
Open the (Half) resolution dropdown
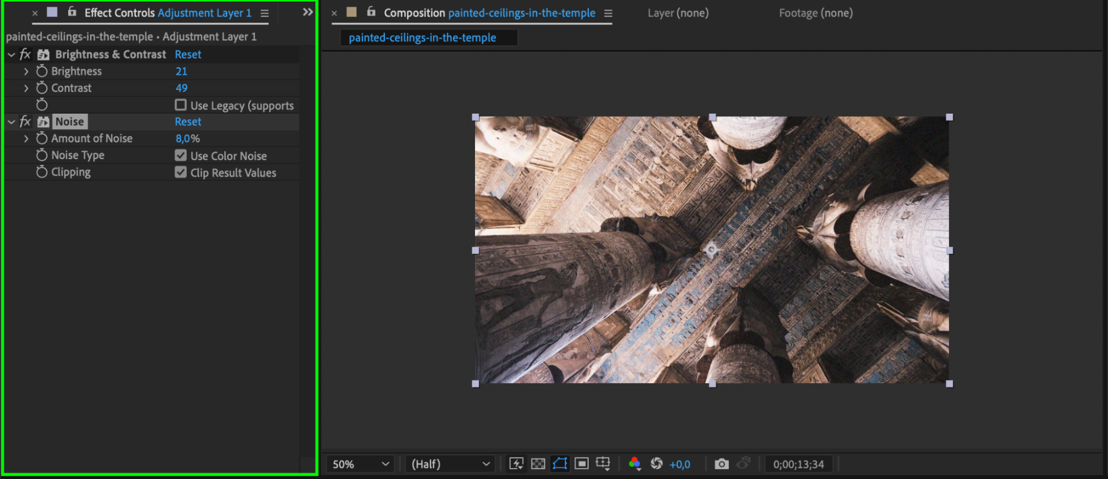pos(450,464)
